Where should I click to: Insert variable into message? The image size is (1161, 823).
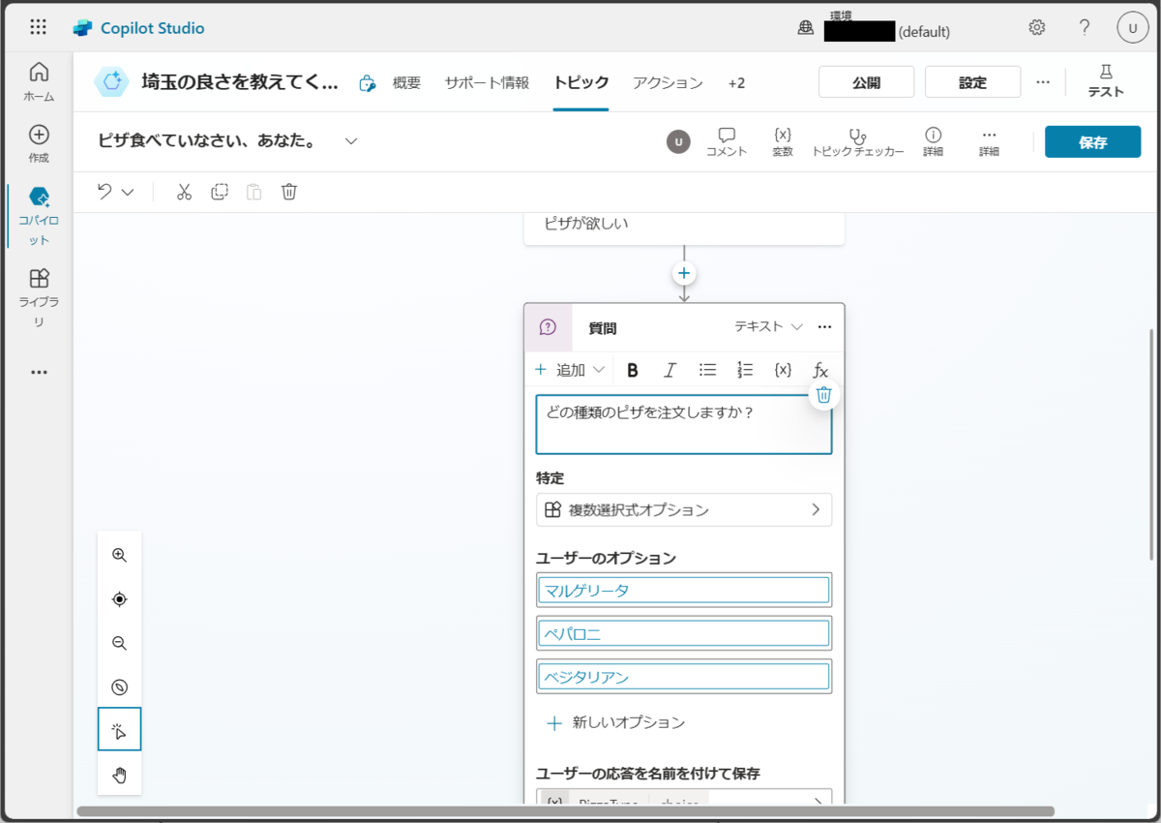[x=784, y=370]
